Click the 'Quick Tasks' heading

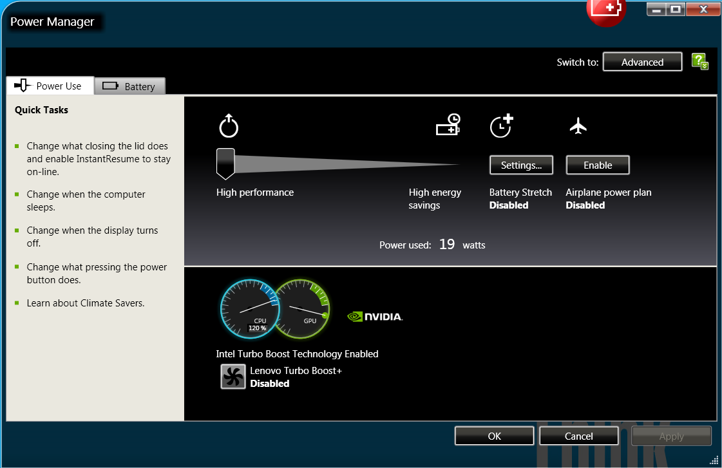[41, 110]
